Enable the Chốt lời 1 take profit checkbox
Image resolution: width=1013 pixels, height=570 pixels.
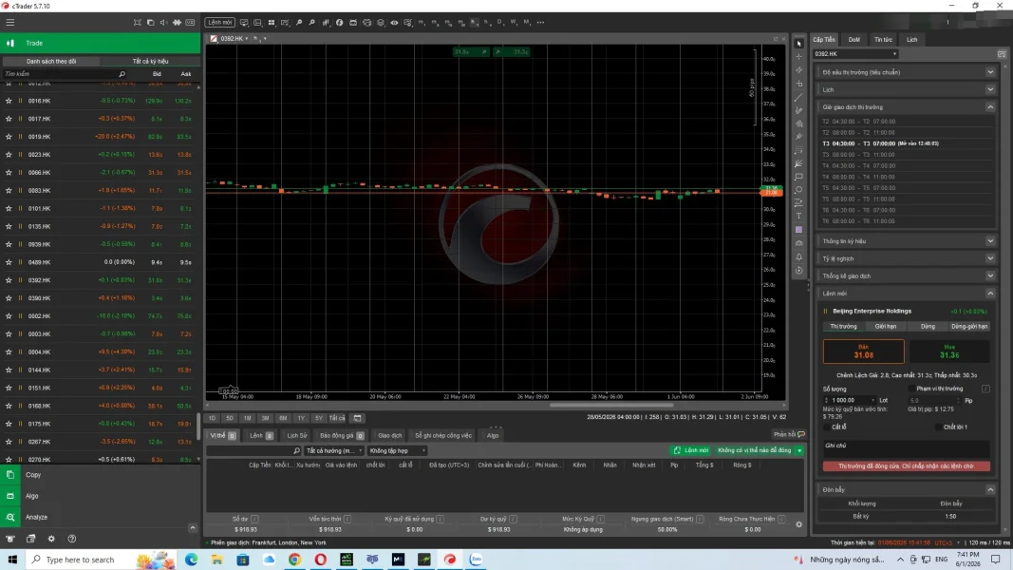click(938, 427)
